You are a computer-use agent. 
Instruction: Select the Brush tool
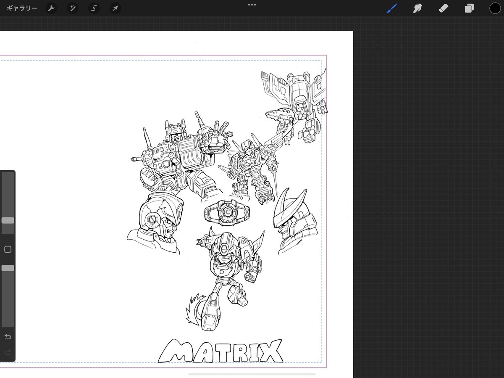coord(392,8)
